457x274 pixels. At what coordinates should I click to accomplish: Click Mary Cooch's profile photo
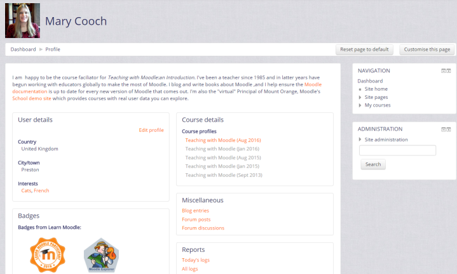click(x=22, y=20)
